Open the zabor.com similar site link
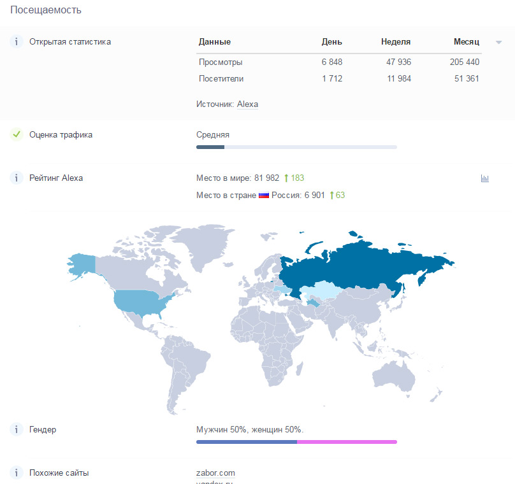The height and width of the screenshot is (484, 515). (x=215, y=473)
